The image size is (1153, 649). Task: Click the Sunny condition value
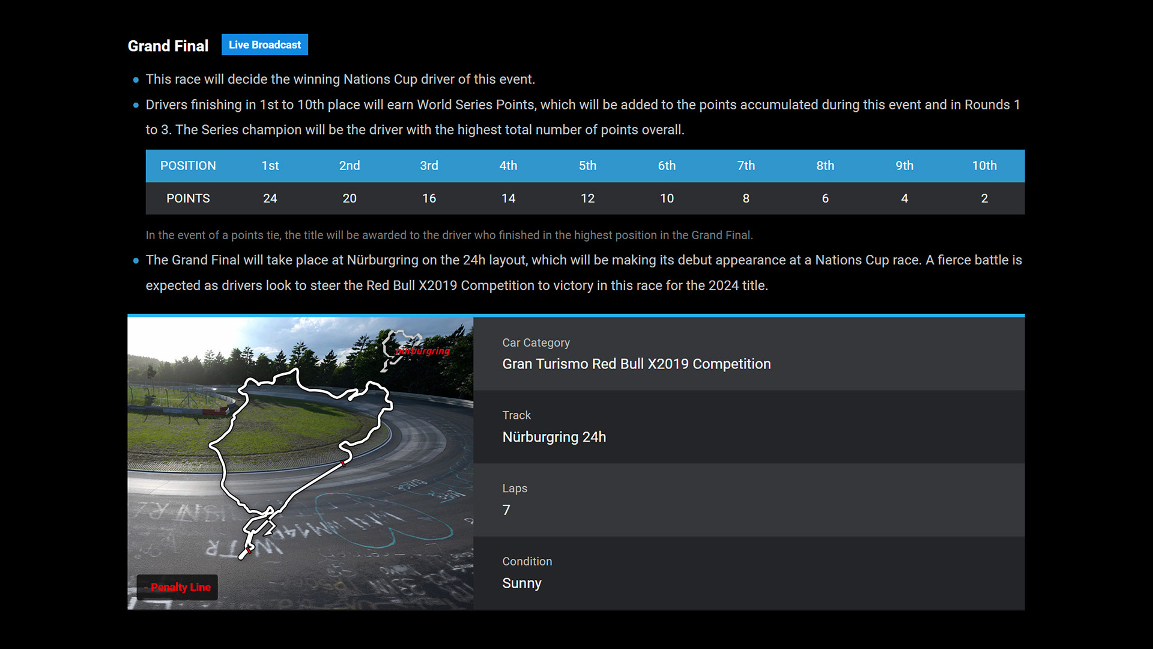click(521, 583)
